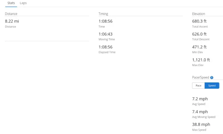Click the 680.3 ft Total Ascent value
Screen dimensions: 223x134
[199, 21]
